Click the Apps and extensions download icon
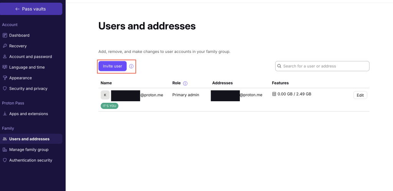Screen dimensions: 393x191 click(5, 114)
